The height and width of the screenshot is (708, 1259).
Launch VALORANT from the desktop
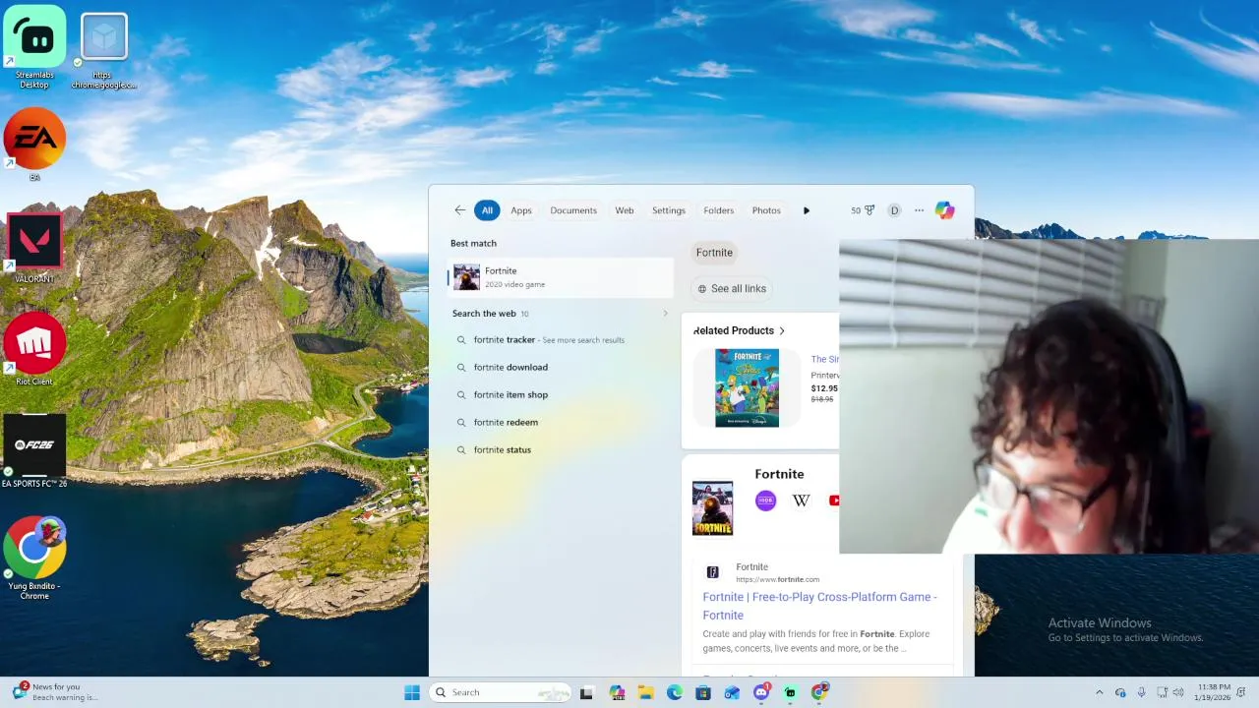[34, 248]
